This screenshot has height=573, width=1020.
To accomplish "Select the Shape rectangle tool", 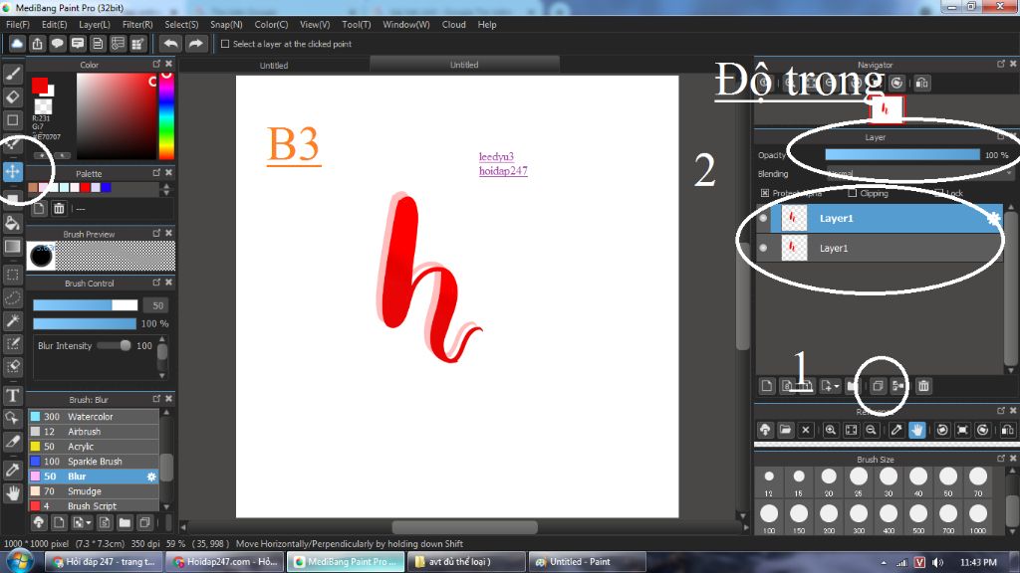I will pyautogui.click(x=12, y=120).
